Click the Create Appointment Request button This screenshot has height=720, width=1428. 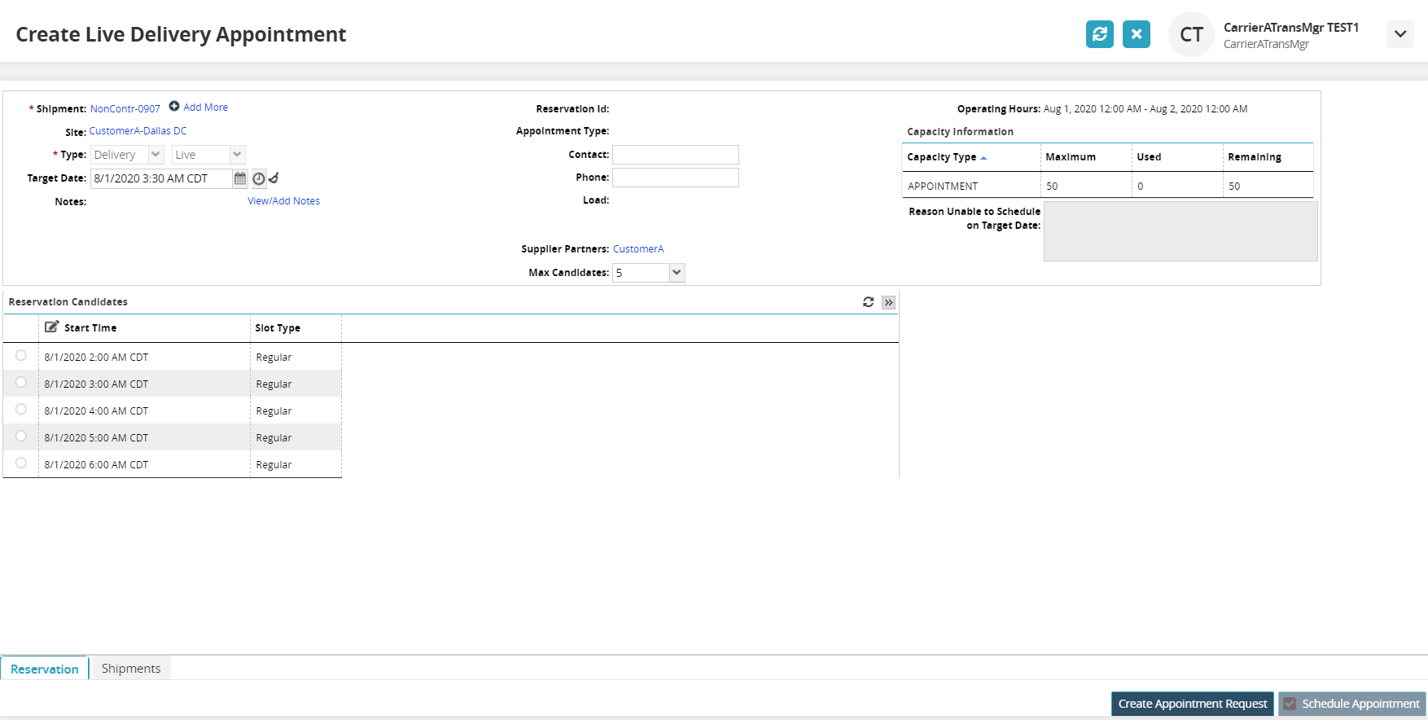1192,704
